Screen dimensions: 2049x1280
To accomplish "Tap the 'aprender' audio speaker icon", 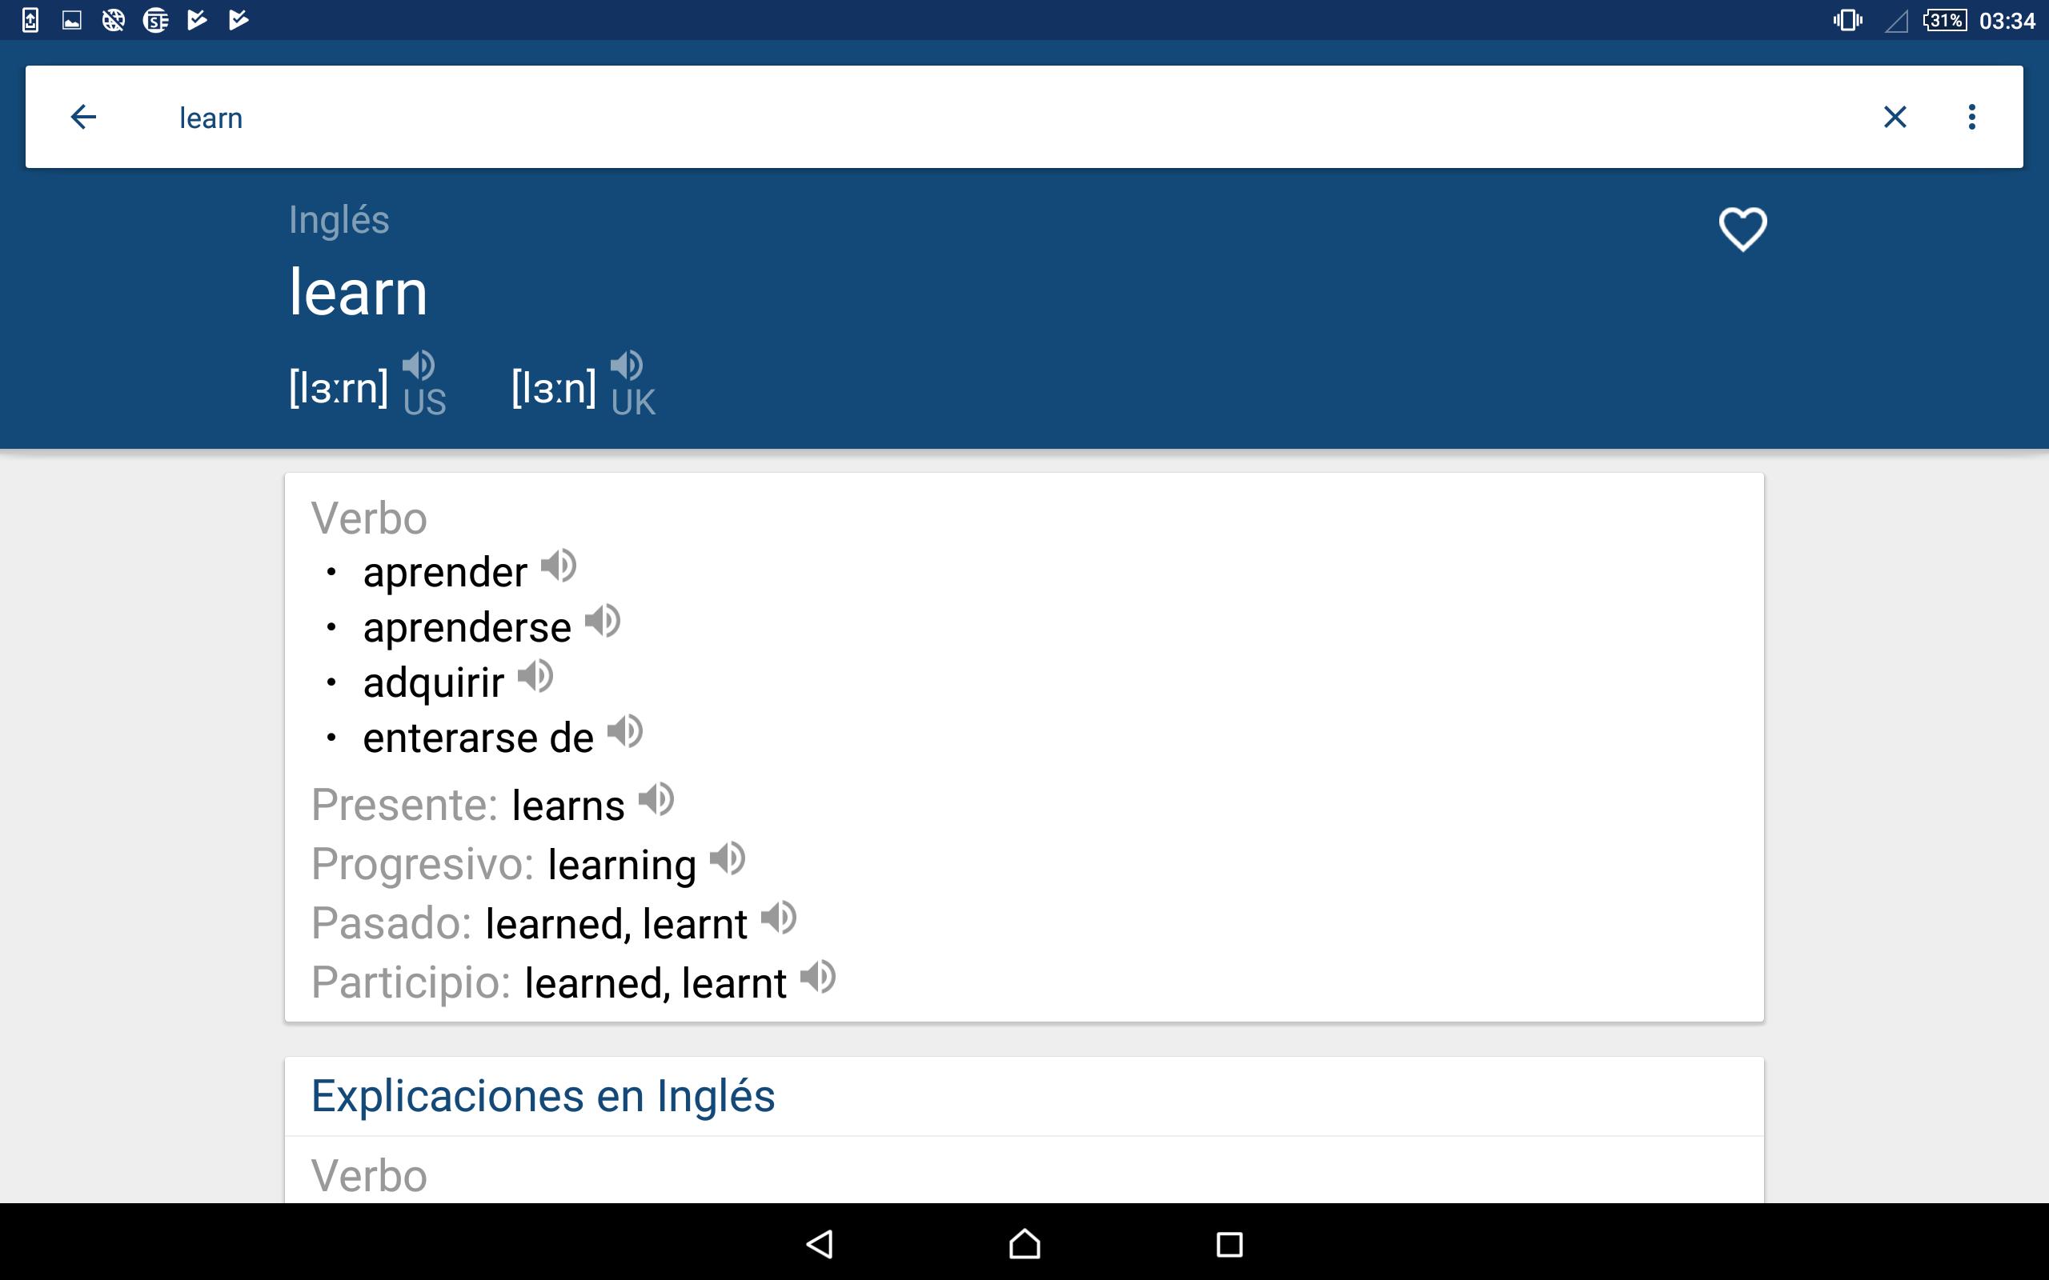I will tap(559, 570).
